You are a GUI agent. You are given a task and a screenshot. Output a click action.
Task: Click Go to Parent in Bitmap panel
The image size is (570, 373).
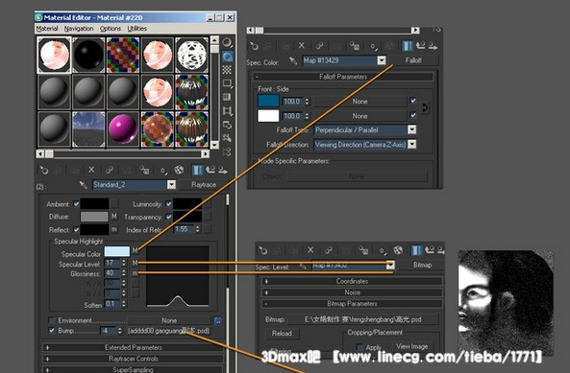point(430,250)
